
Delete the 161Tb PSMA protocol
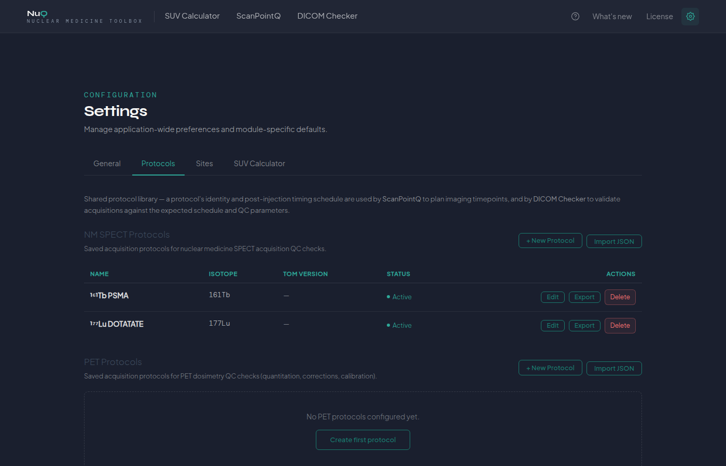(x=620, y=297)
